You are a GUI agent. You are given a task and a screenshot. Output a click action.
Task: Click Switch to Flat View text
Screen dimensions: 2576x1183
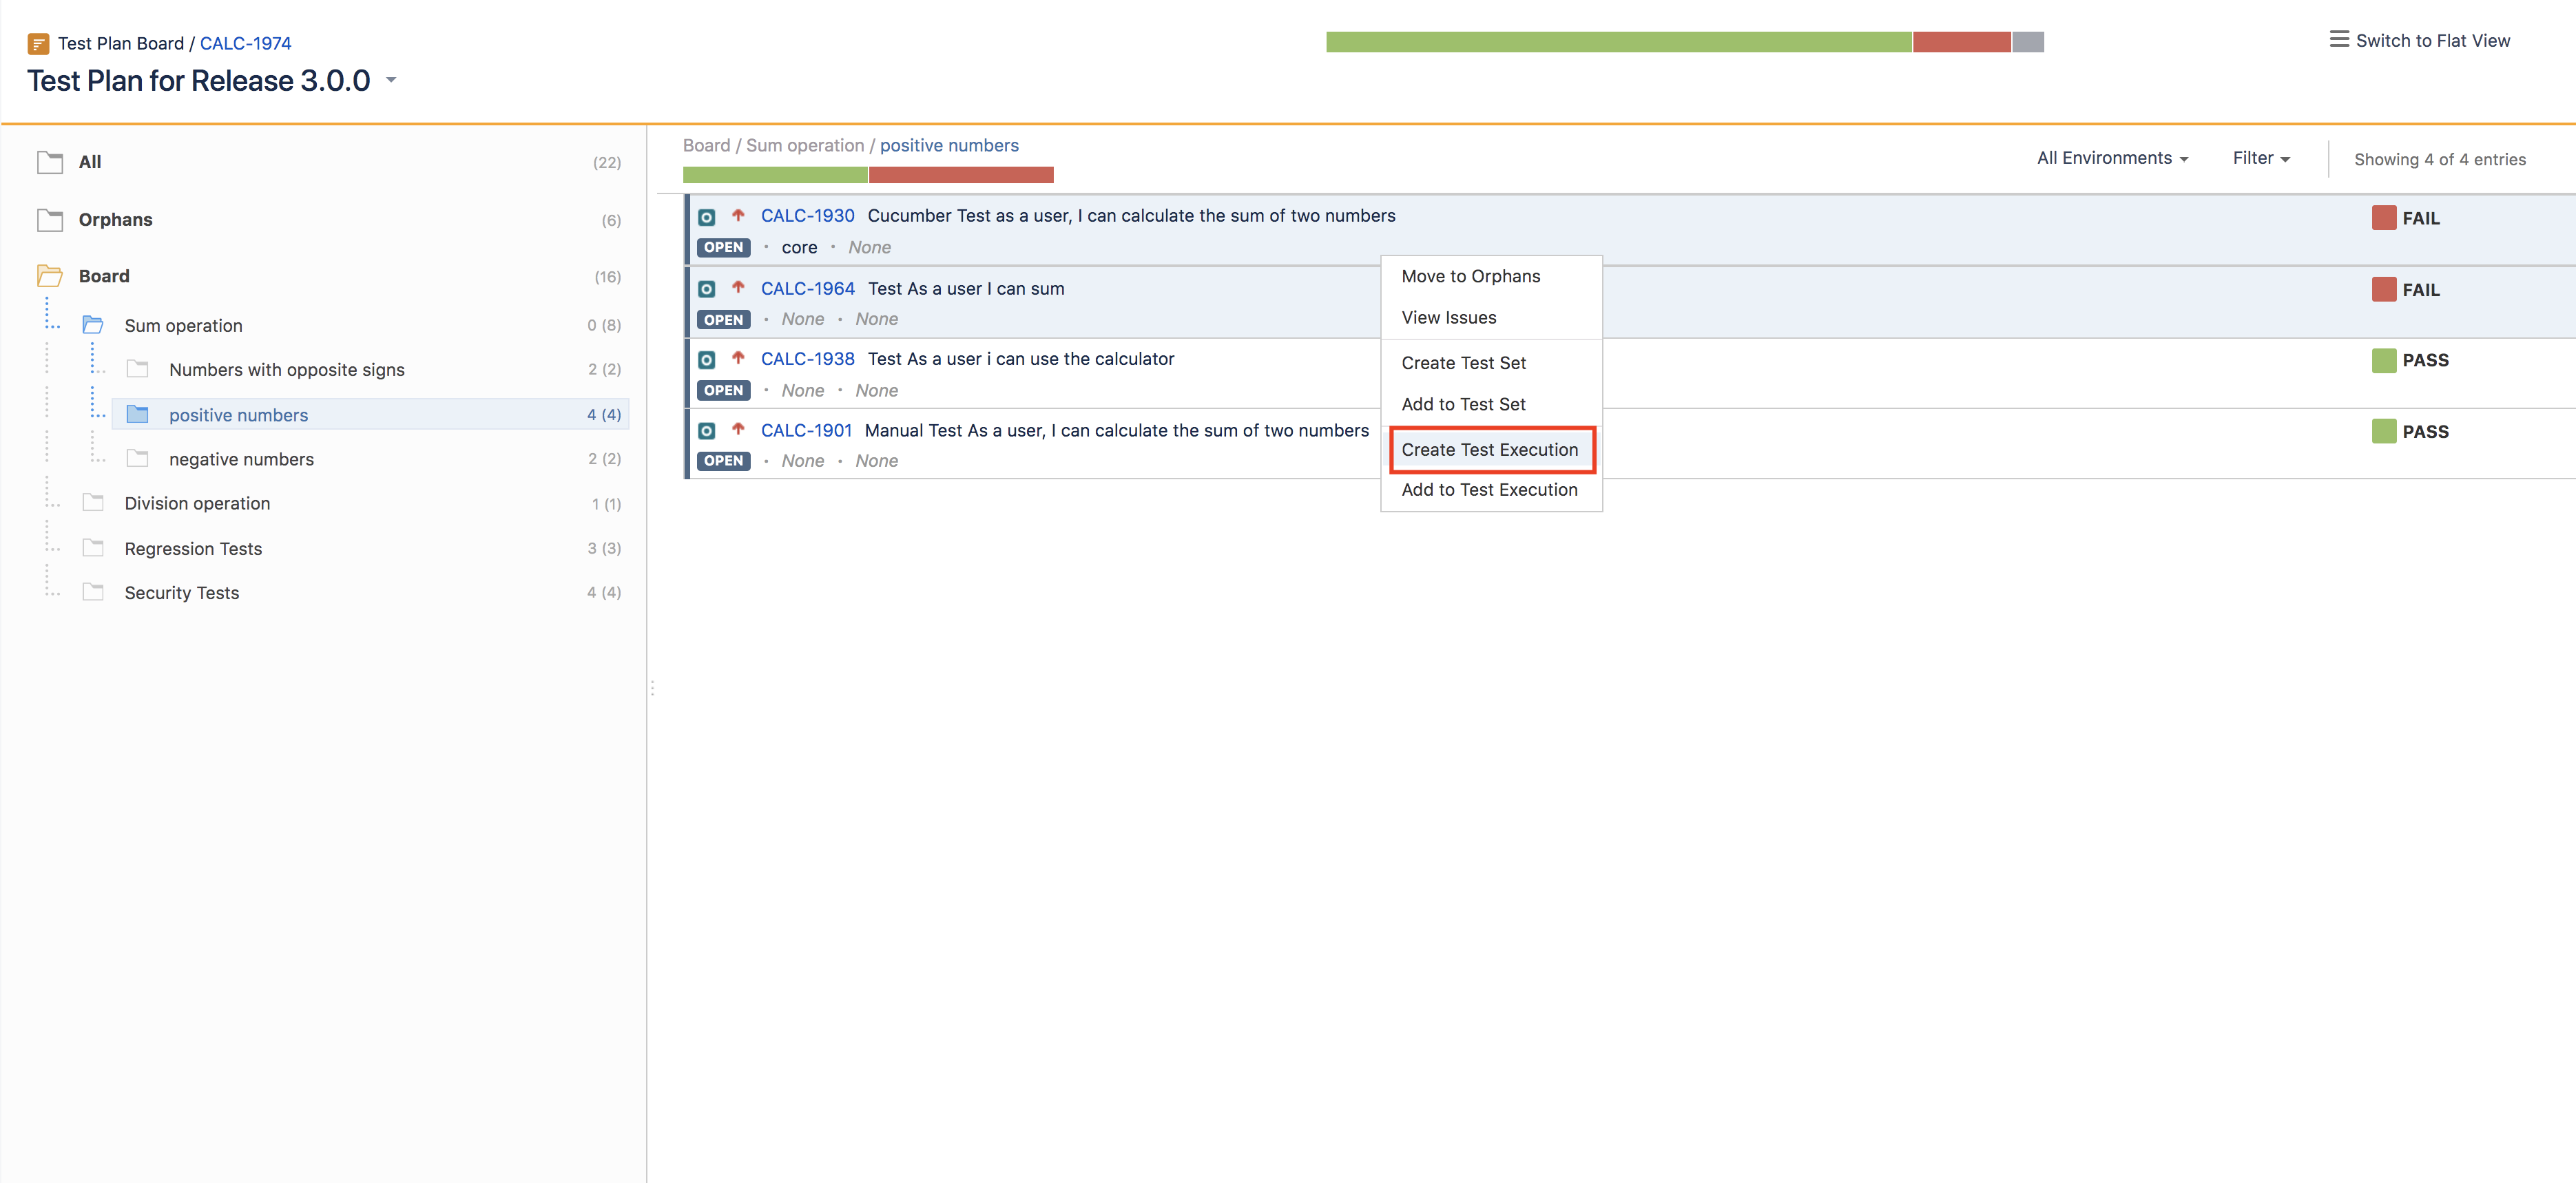[2432, 41]
